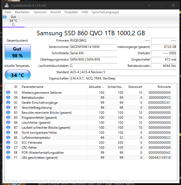
Task: Click the Schnittstelle field Serial ATA
Action: click(x=93, y=53)
